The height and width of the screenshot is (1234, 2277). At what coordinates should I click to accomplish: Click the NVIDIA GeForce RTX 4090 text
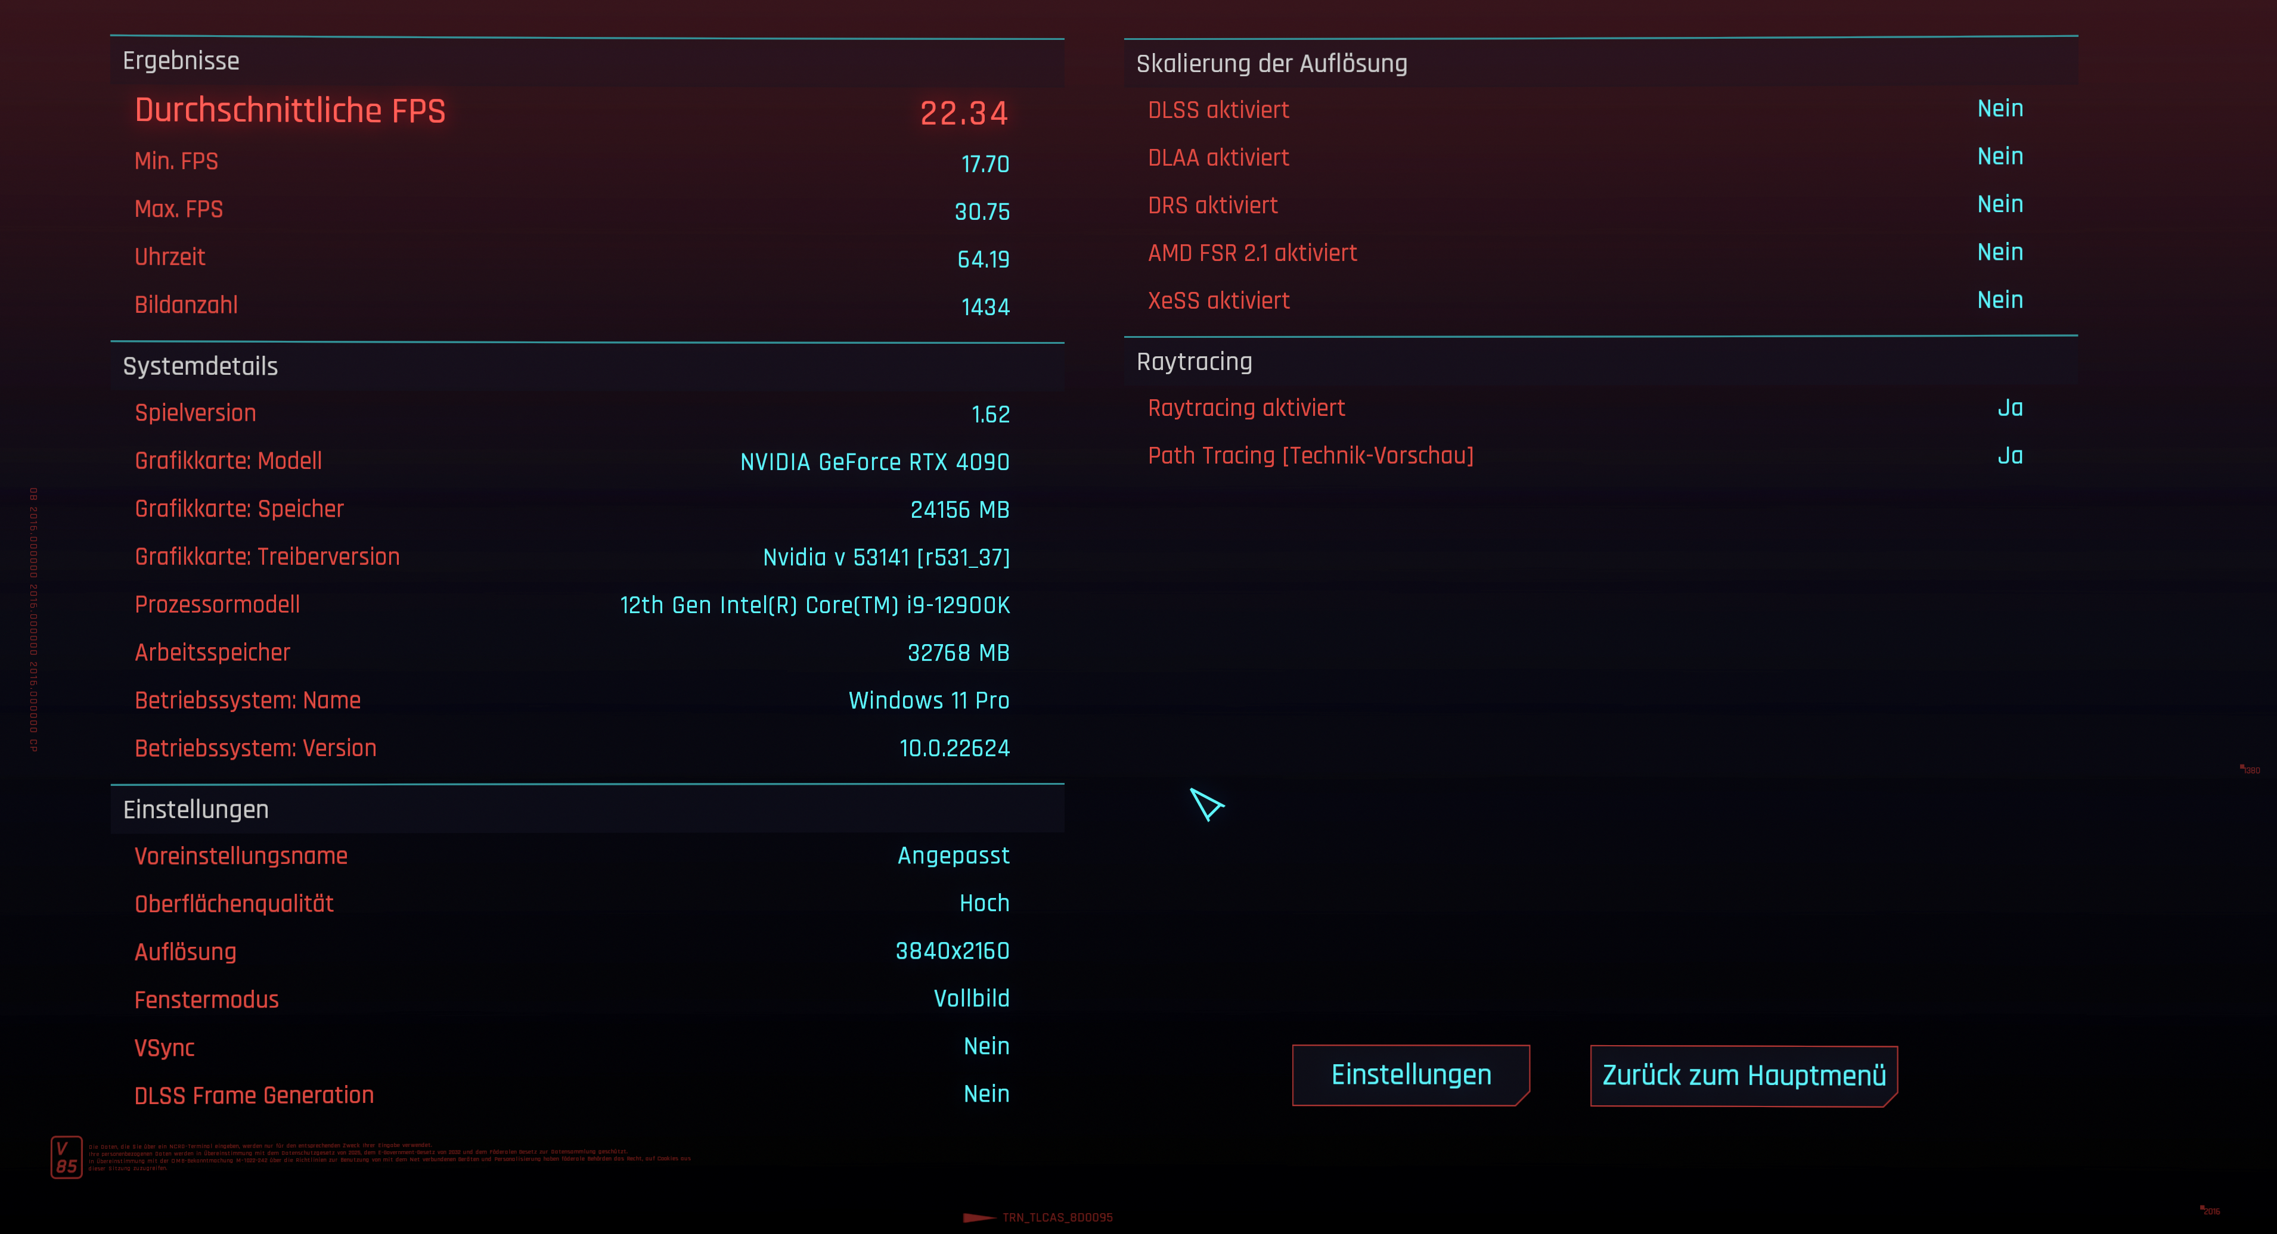coord(874,462)
